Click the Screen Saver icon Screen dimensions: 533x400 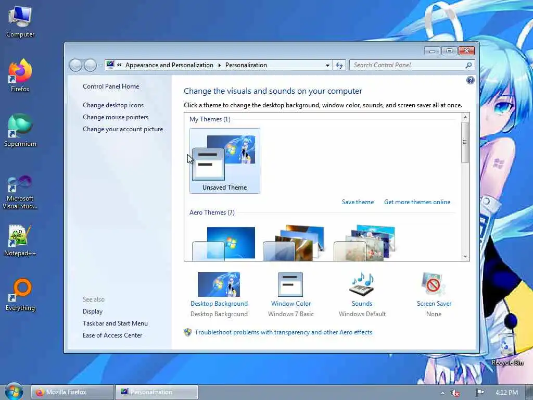[434, 284]
